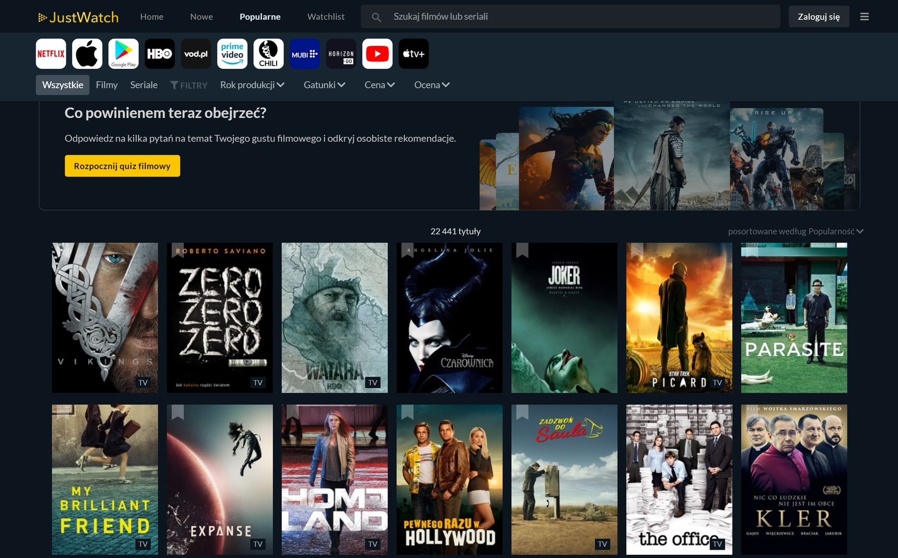Filter by Apple iTunes provider icon
898x558 pixels.
pos(87,54)
